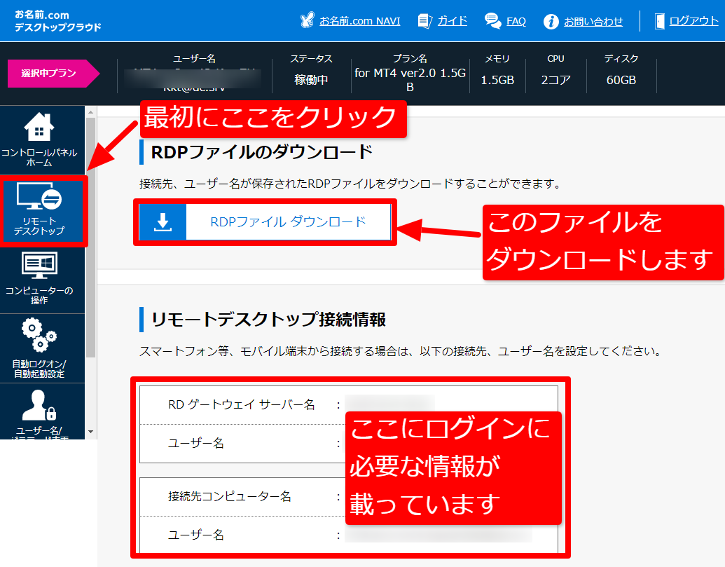Click the download arrow icon on RDP button
This screenshot has width=725, height=567.
tap(163, 222)
